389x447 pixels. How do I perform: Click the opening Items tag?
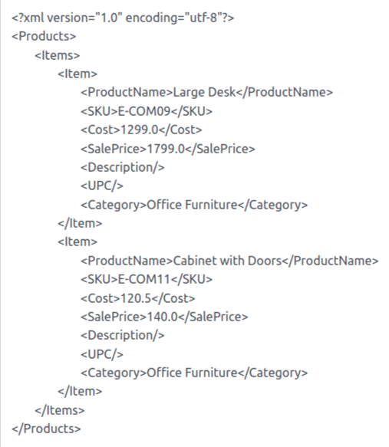pyautogui.click(x=58, y=55)
